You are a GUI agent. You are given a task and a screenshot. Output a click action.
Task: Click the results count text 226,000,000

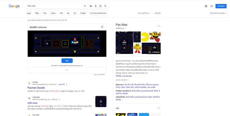click(x=47, y=20)
